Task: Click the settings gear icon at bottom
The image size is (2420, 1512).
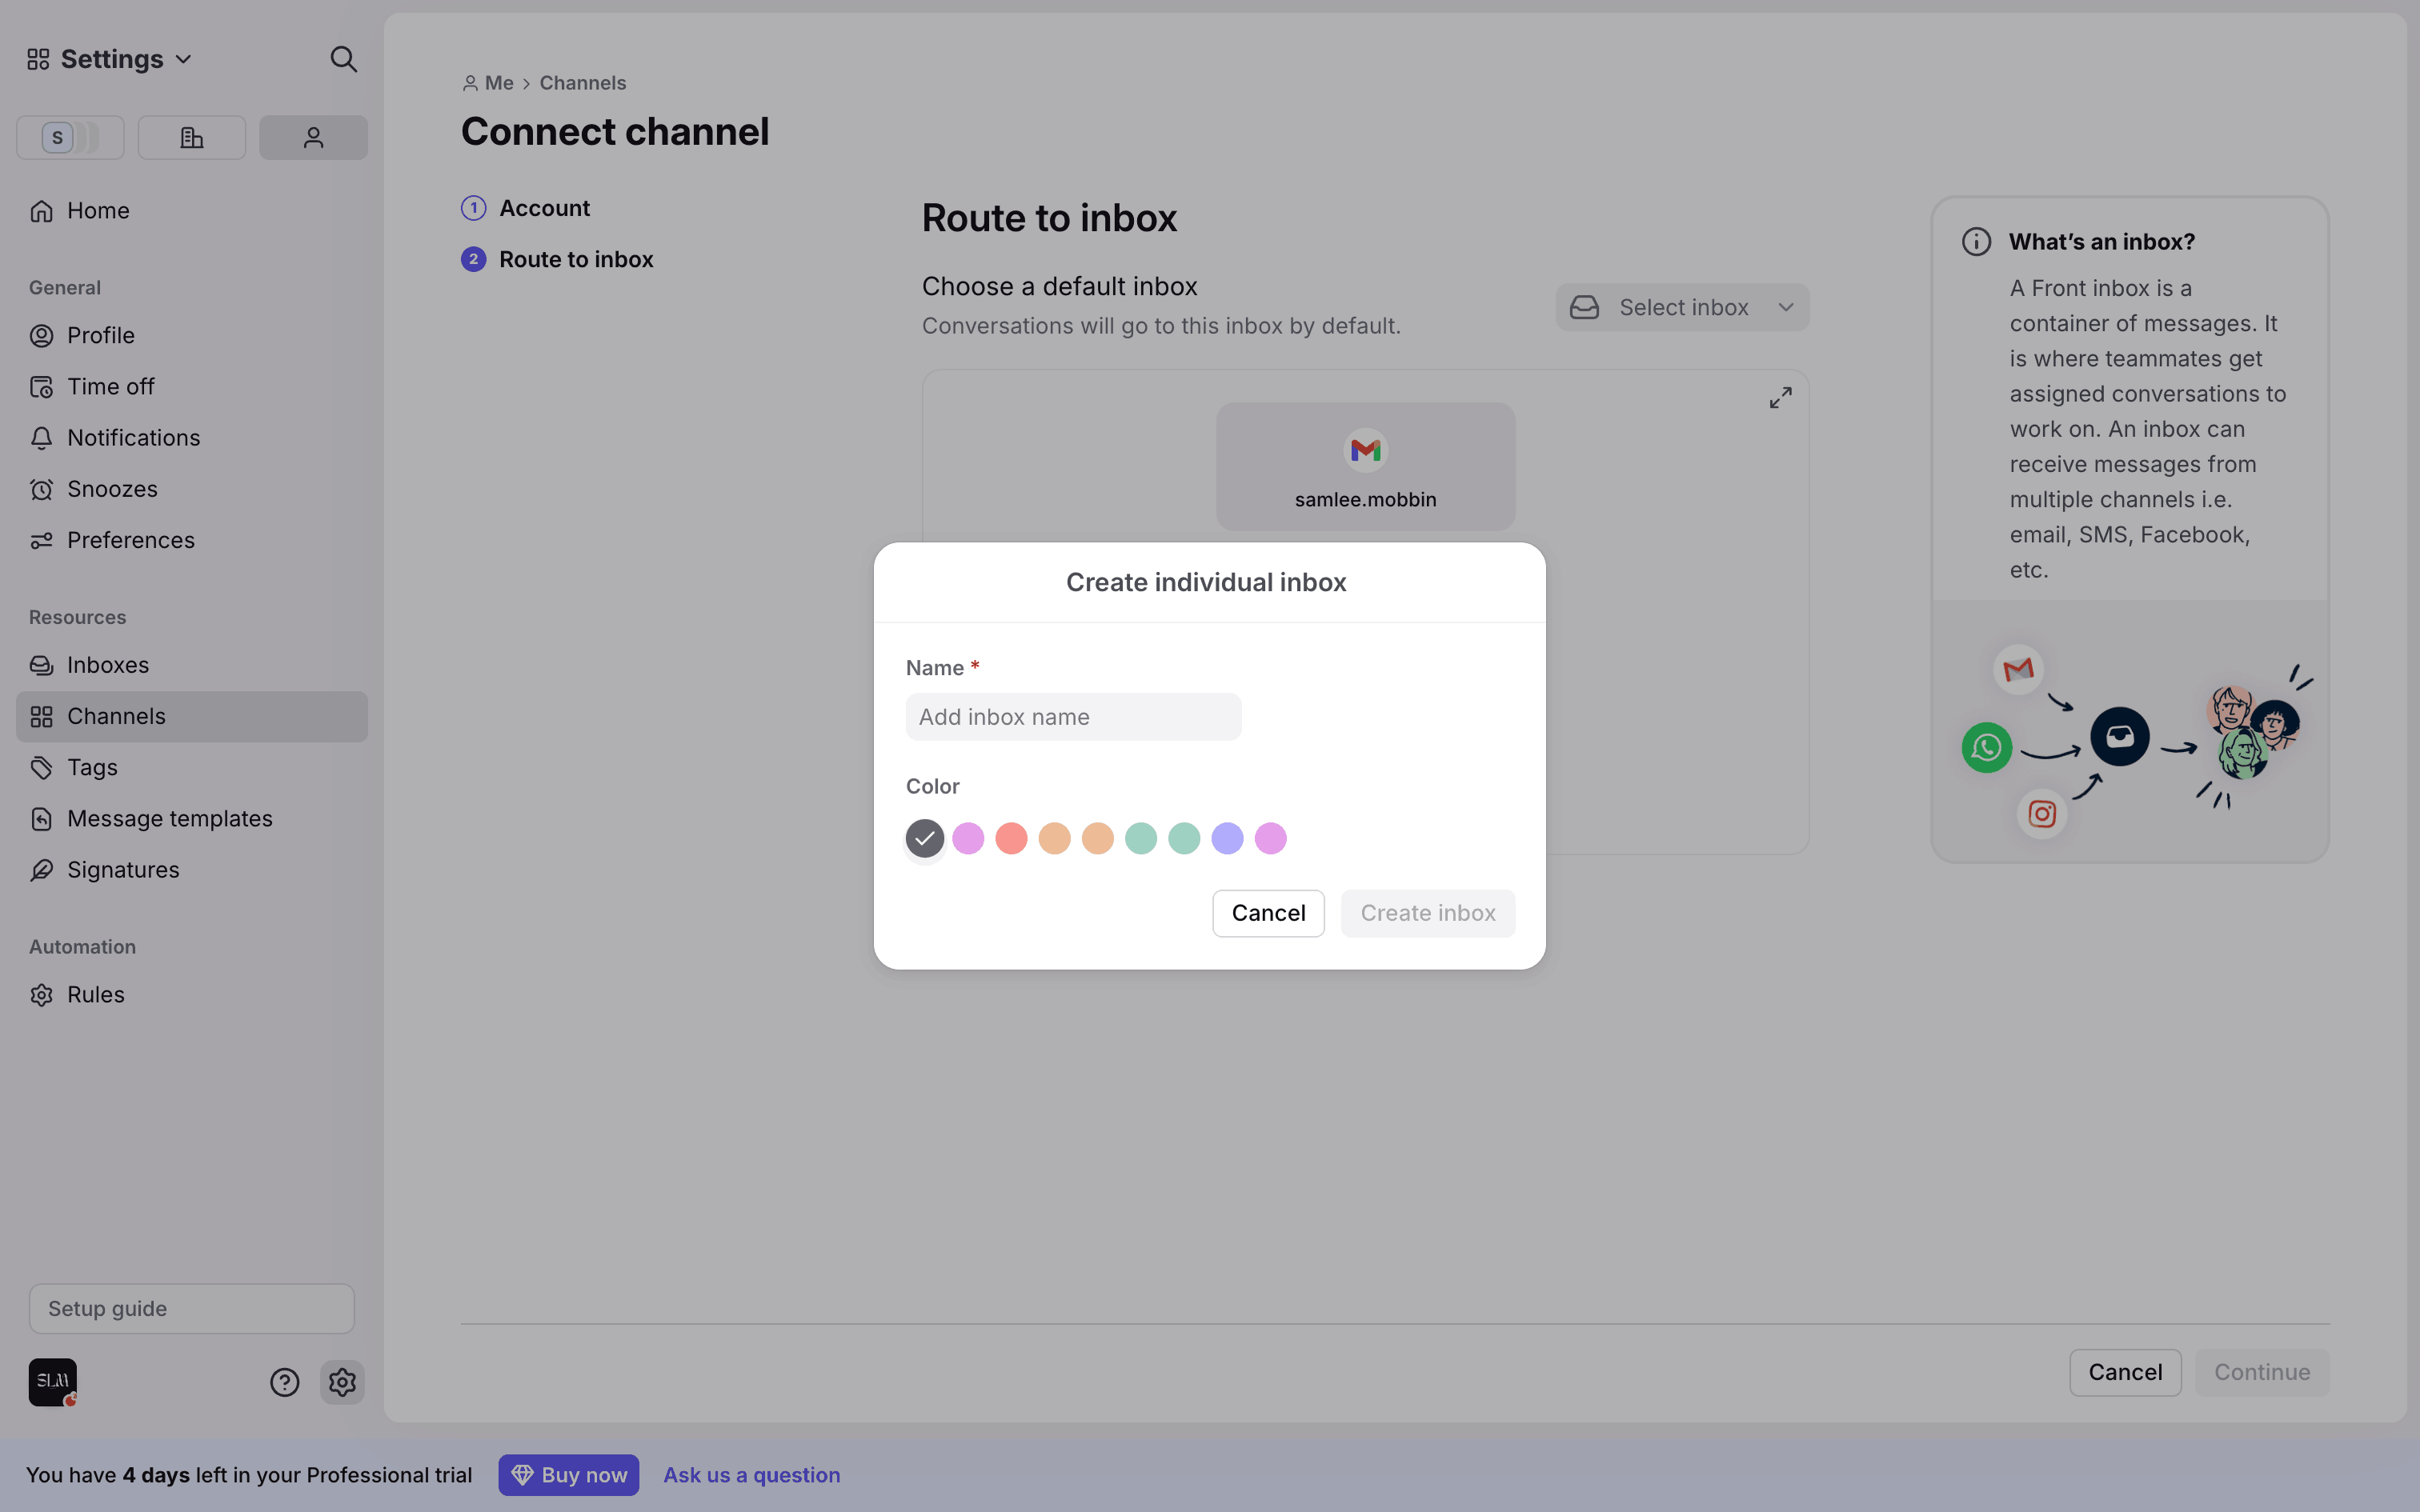Action: [342, 1382]
